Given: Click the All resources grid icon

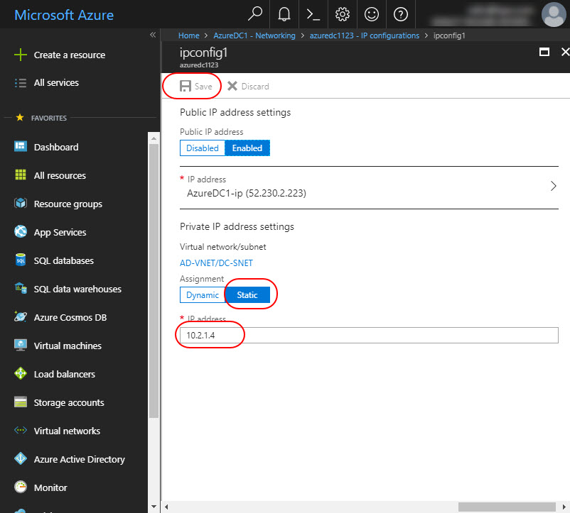Looking at the screenshot, I should (x=21, y=175).
